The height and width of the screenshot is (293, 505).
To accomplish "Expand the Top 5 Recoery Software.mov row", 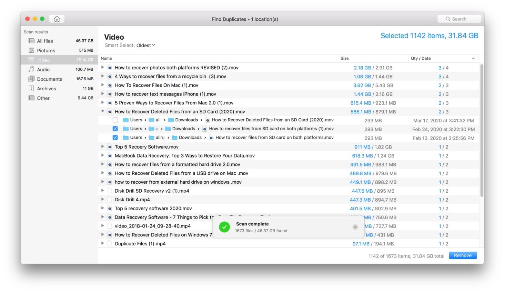I will coord(102,146).
